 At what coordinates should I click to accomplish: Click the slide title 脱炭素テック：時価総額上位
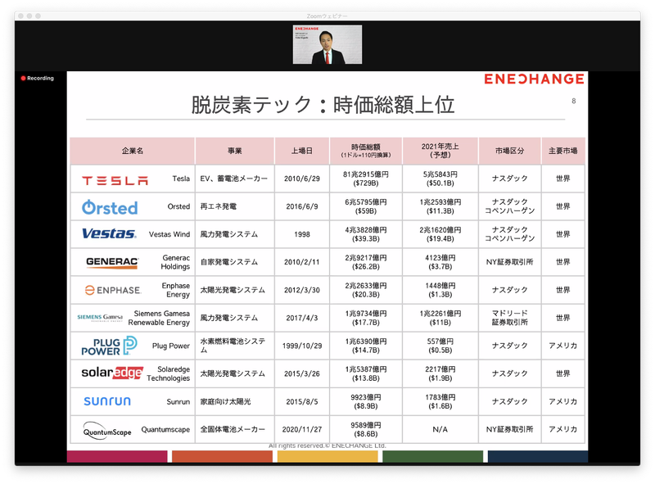pos(323,105)
